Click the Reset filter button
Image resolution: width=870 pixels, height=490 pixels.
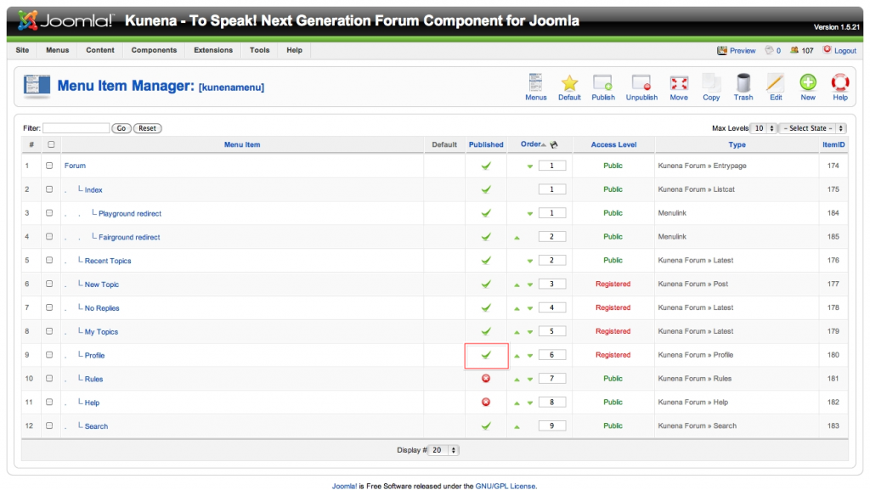pyautogui.click(x=148, y=128)
